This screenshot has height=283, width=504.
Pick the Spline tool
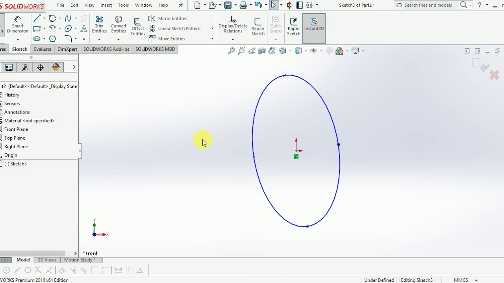(68, 18)
